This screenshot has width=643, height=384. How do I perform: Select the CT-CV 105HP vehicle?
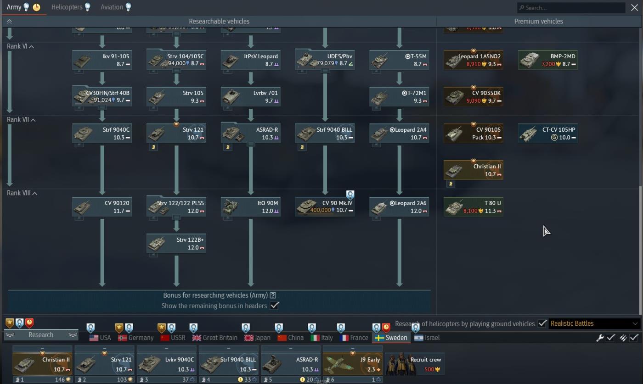pyautogui.click(x=548, y=134)
